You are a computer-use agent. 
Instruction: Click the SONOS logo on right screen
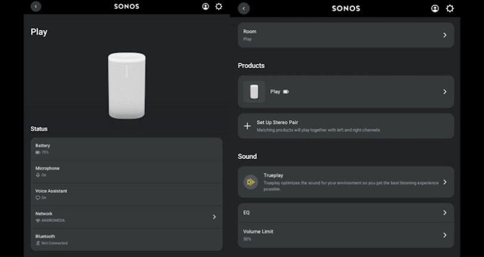click(346, 8)
